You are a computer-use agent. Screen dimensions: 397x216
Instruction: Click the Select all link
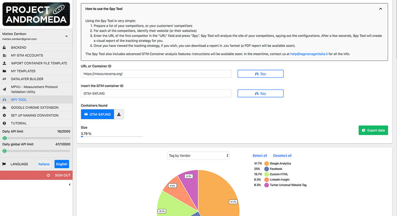pyautogui.click(x=260, y=156)
